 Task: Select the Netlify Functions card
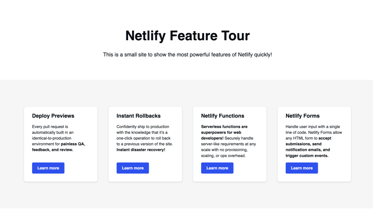230,144
